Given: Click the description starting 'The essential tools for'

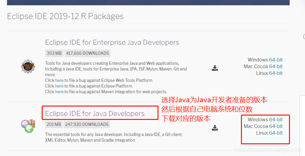Looking at the screenshot, I should click(114, 137).
